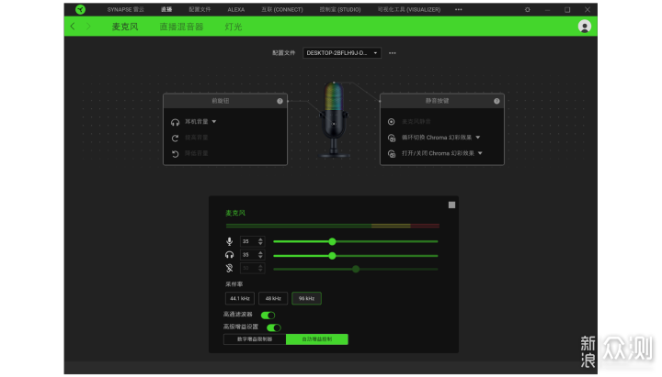Select the 96 kHz sample rate
This screenshot has width=662, height=377.
(306, 298)
